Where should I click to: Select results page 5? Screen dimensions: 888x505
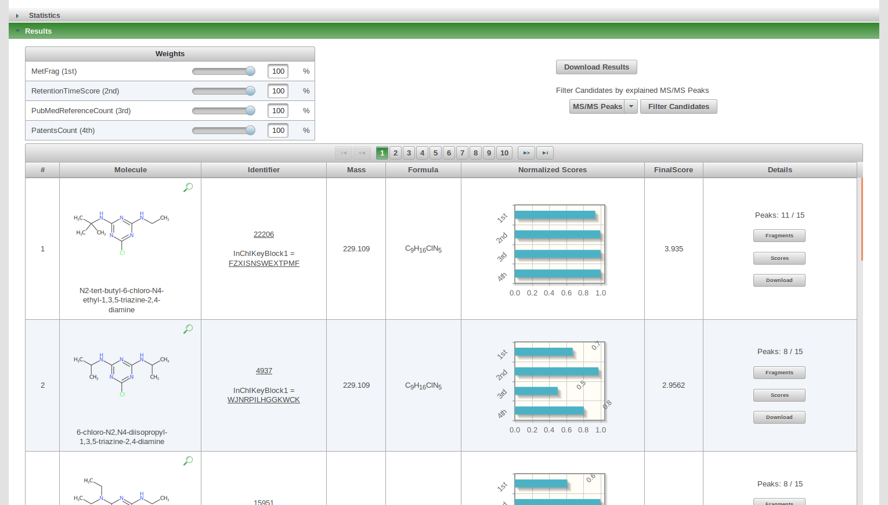click(435, 153)
